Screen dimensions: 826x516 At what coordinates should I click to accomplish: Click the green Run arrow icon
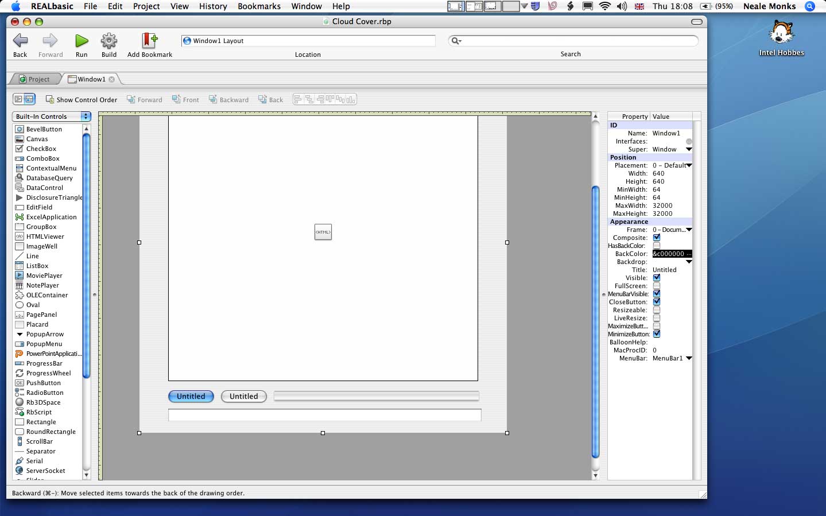[x=82, y=41]
